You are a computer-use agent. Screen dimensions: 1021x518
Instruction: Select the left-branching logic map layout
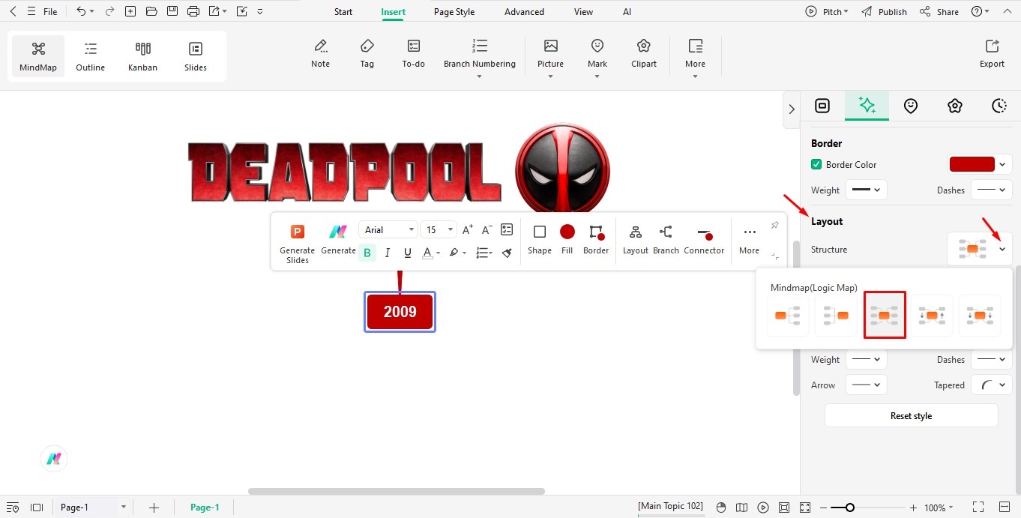point(836,316)
